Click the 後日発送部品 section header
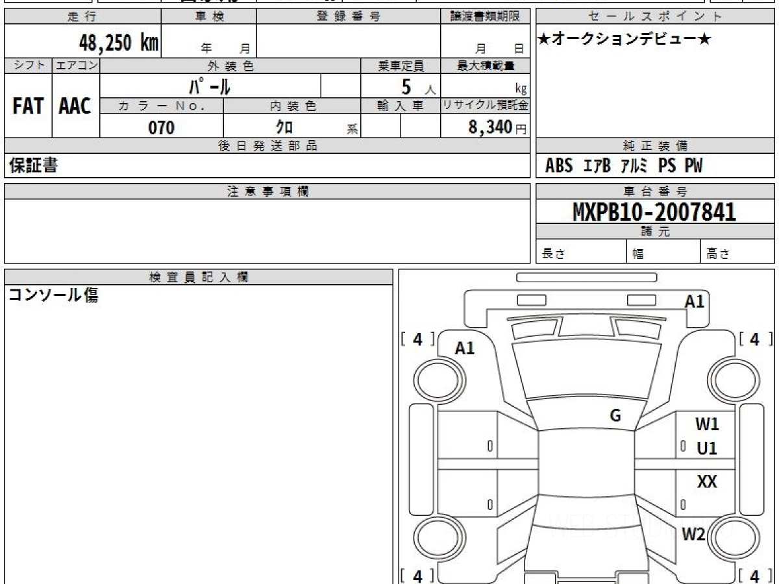The image size is (779, 584). click(x=267, y=146)
